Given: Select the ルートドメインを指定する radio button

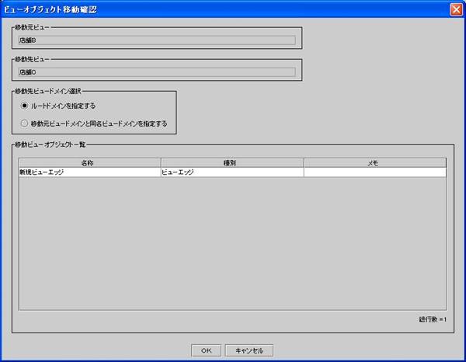Looking at the screenshot, I should point(25,106).
